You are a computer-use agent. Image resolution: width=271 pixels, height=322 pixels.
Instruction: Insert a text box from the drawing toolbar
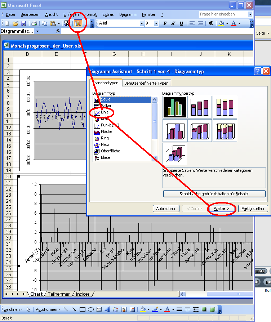(x=99, y=309)
